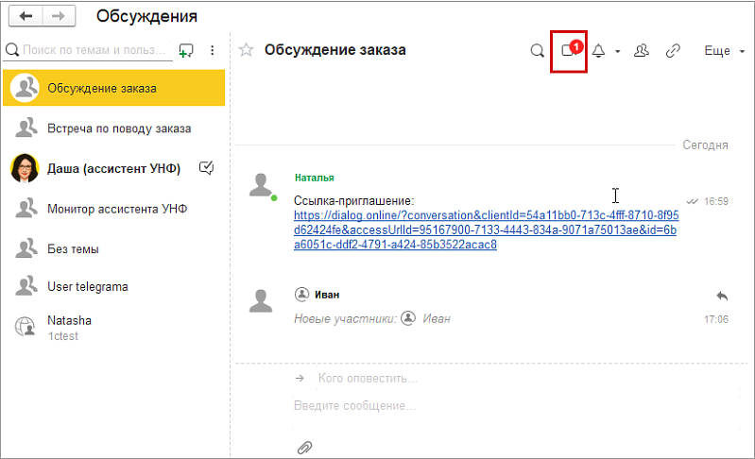Click the Обсуждения page title
755x459 pixels.
pos(146,16)
